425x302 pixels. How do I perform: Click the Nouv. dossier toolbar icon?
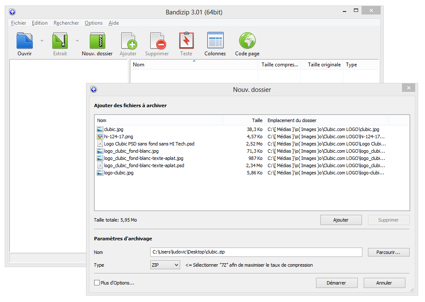pos(97,41)
